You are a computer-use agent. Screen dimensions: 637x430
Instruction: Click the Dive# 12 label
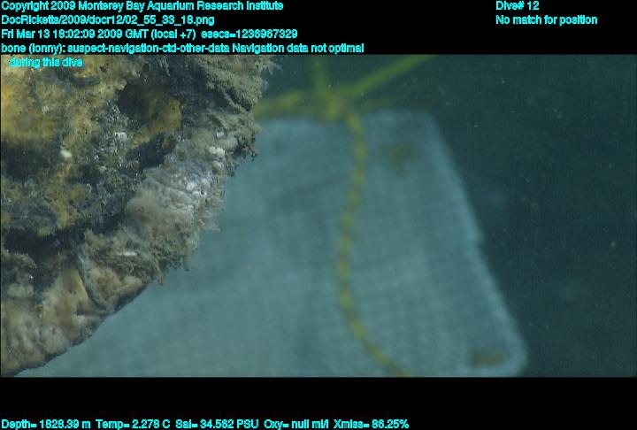click(518, 6)
